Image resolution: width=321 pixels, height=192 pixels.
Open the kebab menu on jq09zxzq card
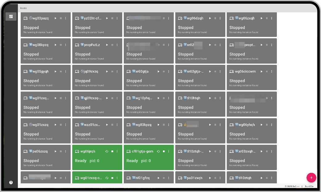[x=117, y=72]
